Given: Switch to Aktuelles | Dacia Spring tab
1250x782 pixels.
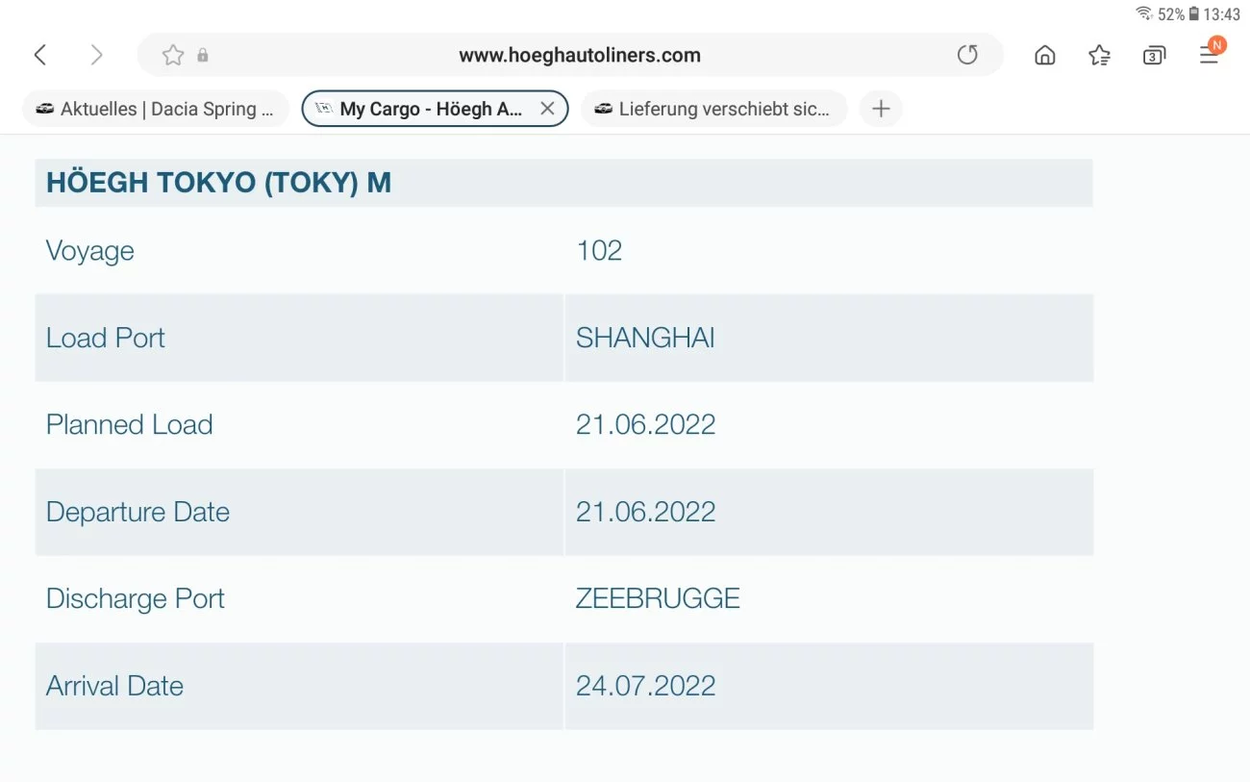Looking at the screenshot, I should click(x=156, y=109).
